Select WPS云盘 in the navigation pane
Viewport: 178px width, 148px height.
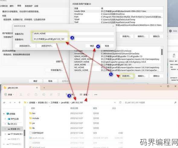(13, 119)
